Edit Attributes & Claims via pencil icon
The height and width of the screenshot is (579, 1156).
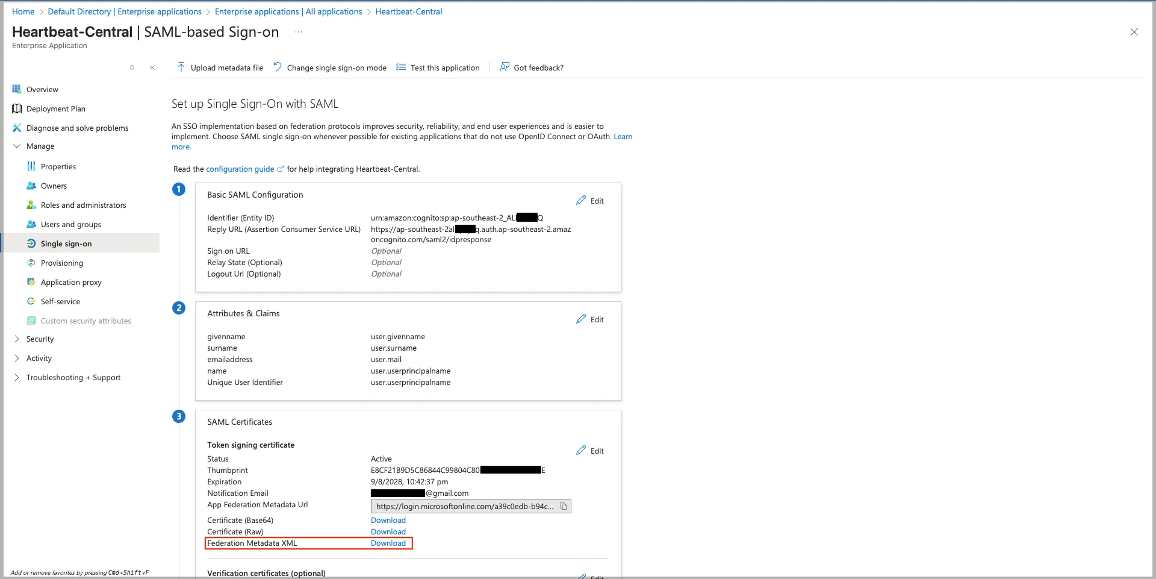(x=581, y=319)
